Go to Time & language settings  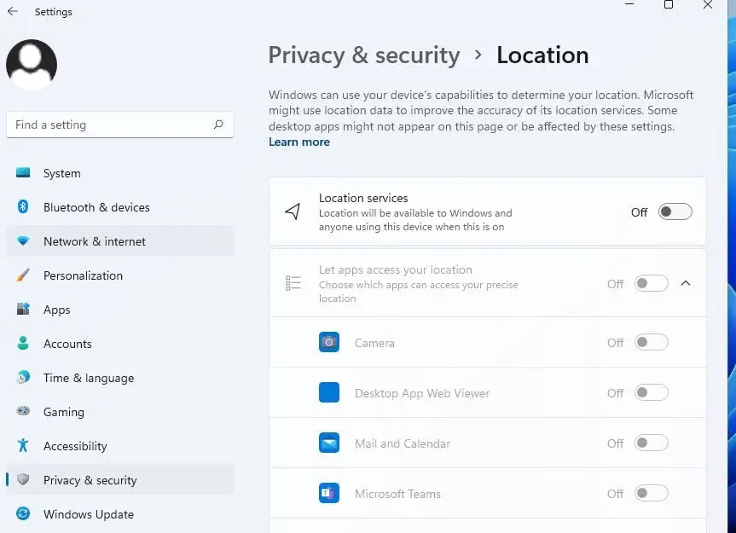click(x=89, y=378)
